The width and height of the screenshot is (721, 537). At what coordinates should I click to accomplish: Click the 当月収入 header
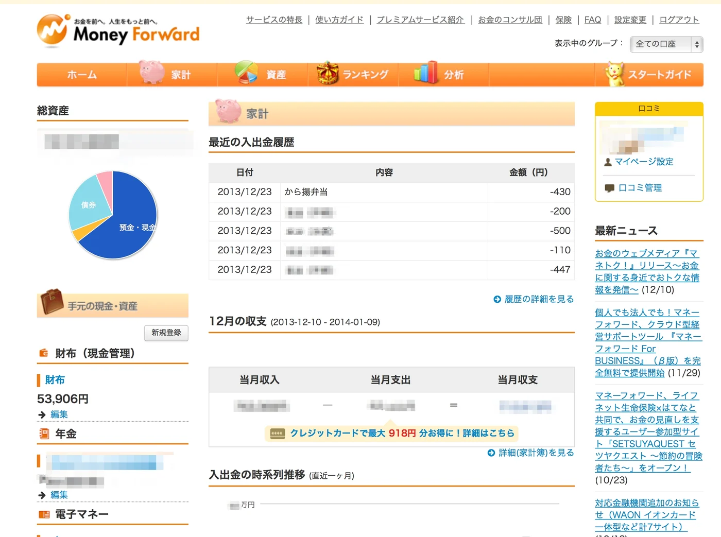(260, 380)
